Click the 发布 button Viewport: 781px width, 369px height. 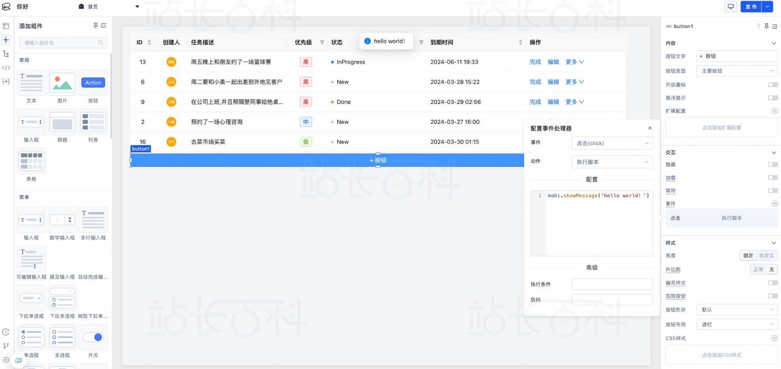751,7
